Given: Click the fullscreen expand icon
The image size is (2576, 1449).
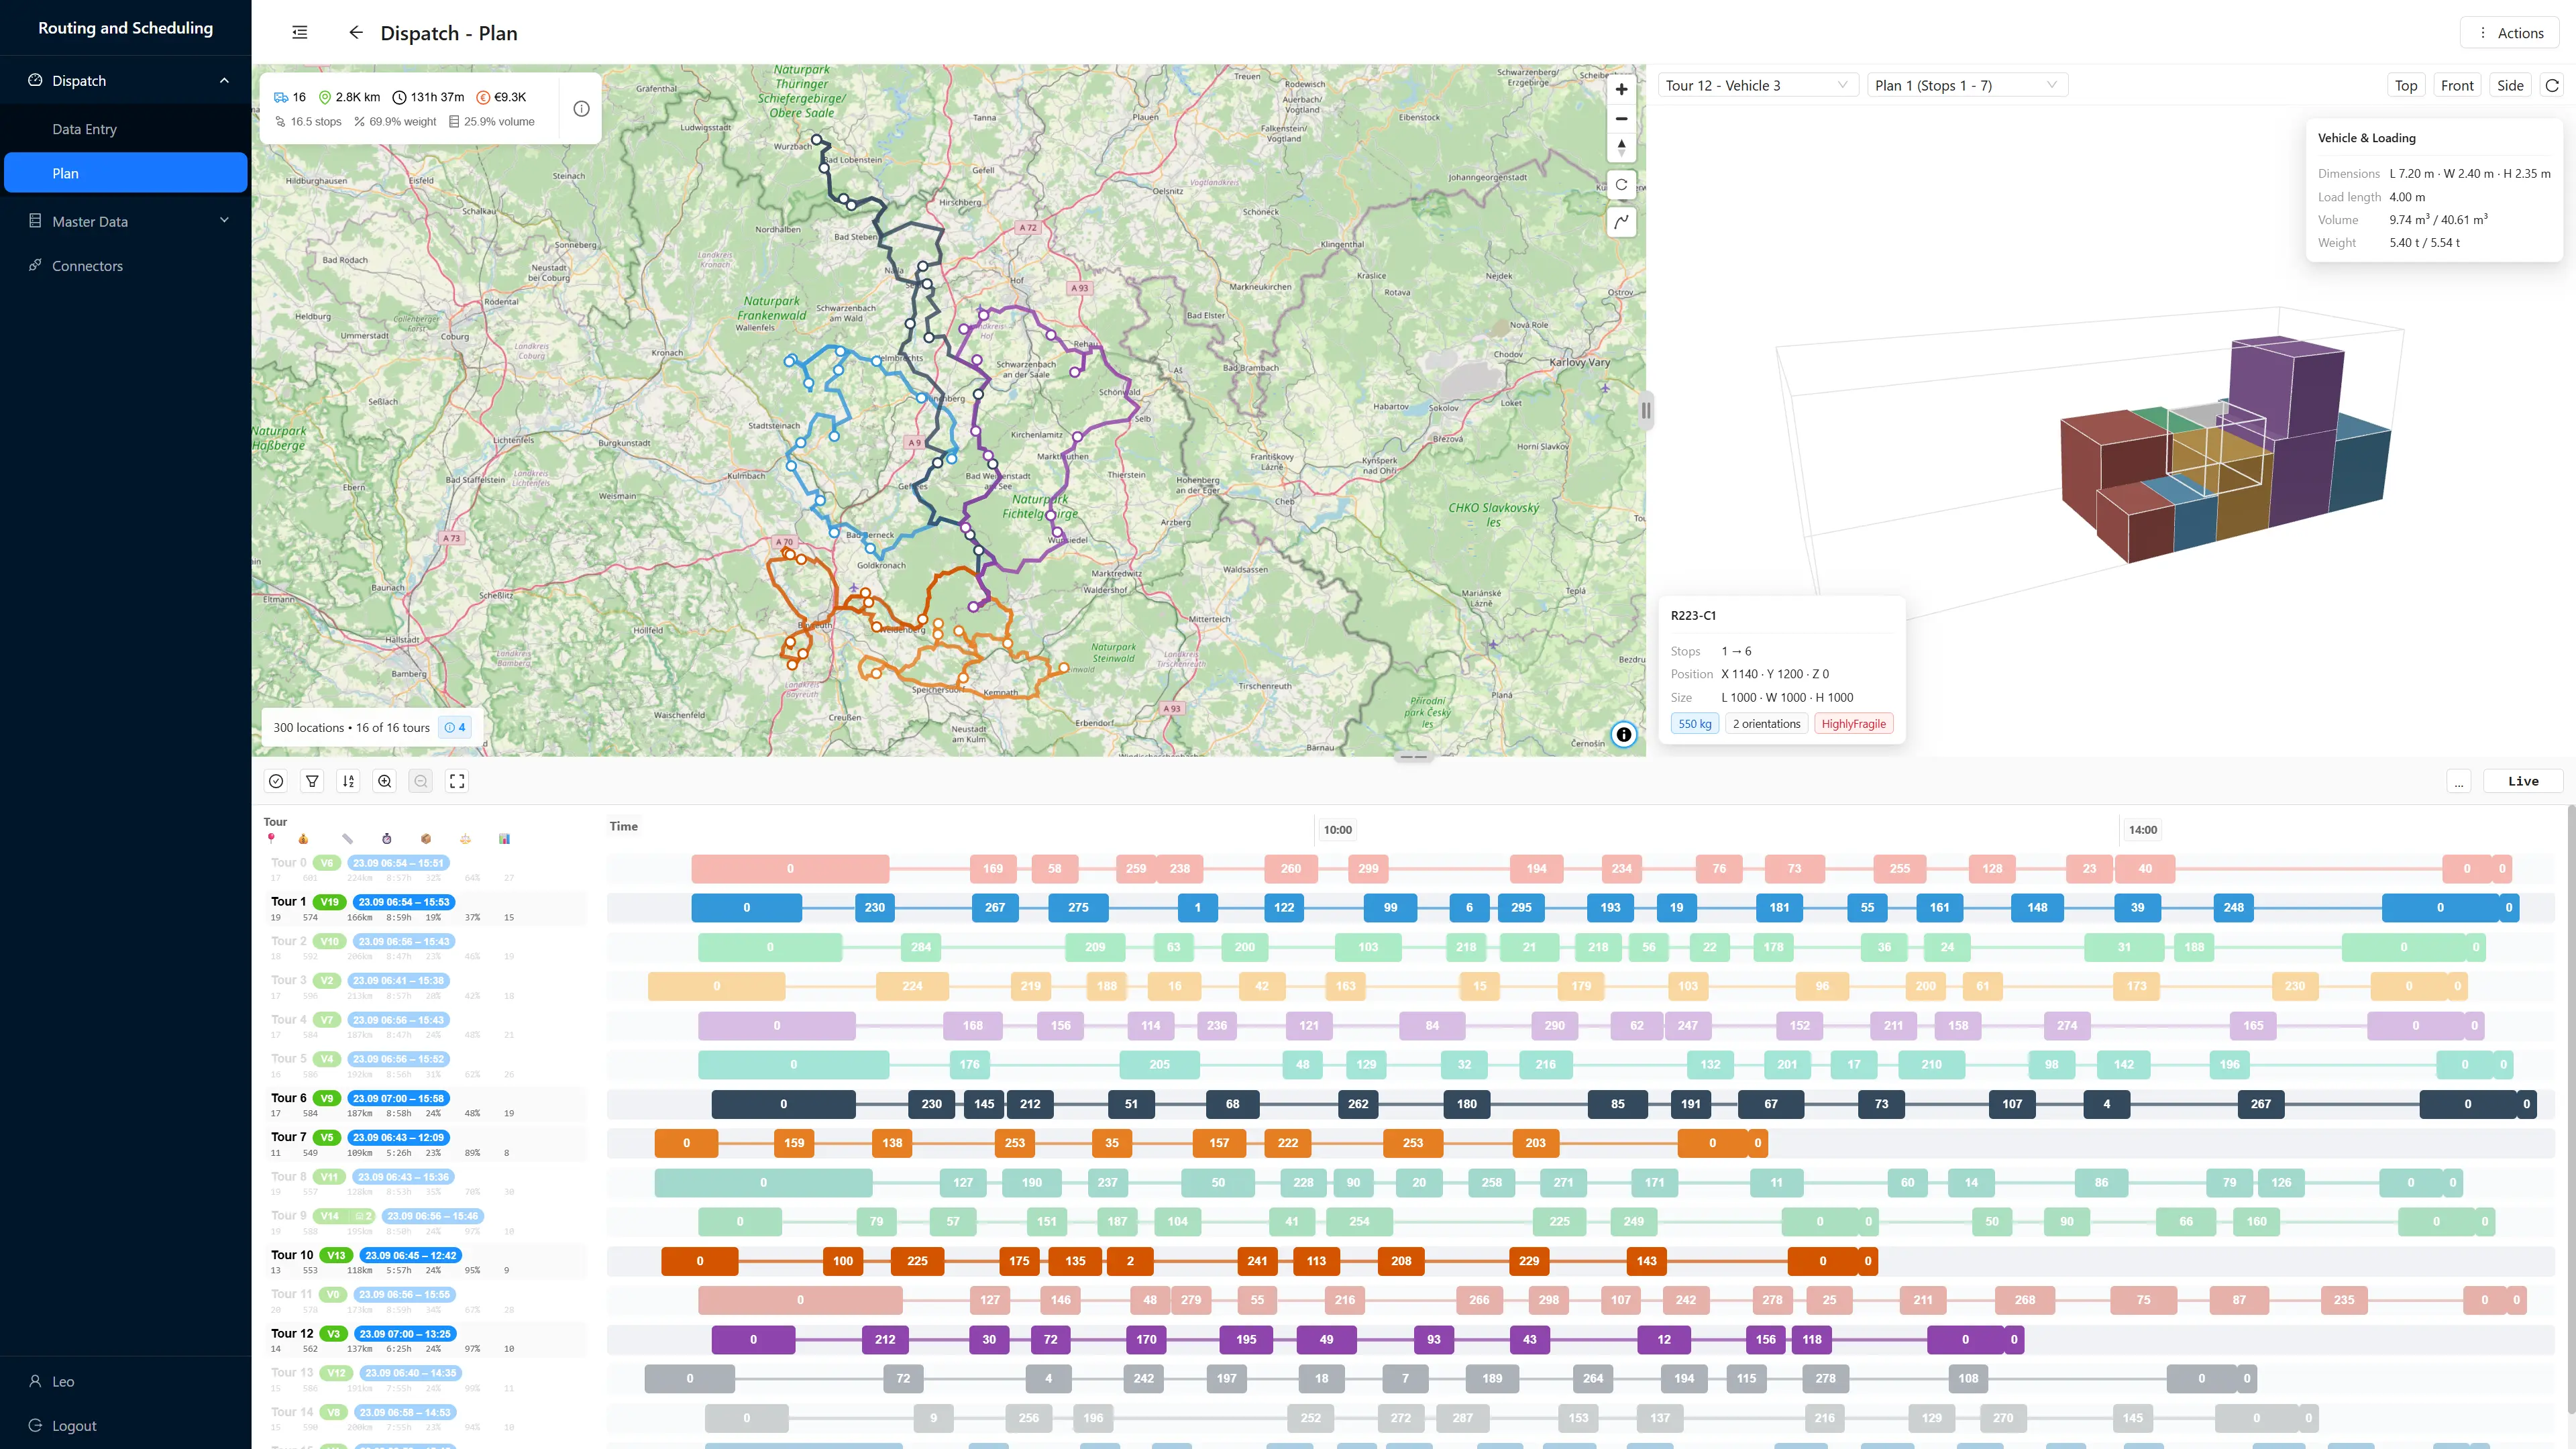Looking at the screenshot, I should [x=457, y=781].
